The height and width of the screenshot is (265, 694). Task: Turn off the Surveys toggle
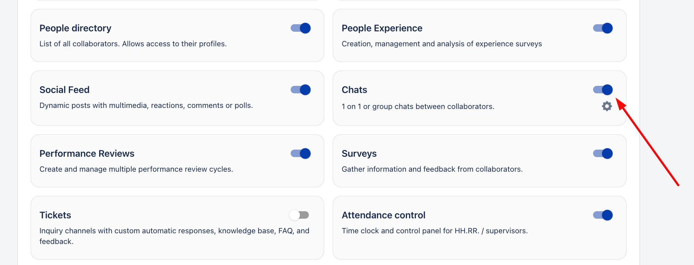coord(603,154)
